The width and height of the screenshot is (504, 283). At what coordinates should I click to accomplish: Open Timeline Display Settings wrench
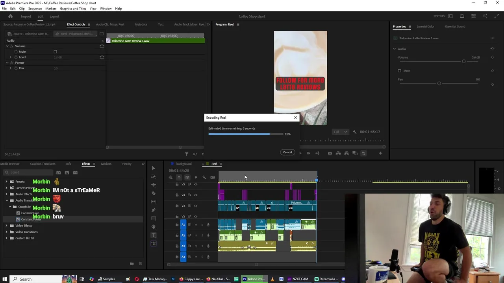tap(204, 177)
